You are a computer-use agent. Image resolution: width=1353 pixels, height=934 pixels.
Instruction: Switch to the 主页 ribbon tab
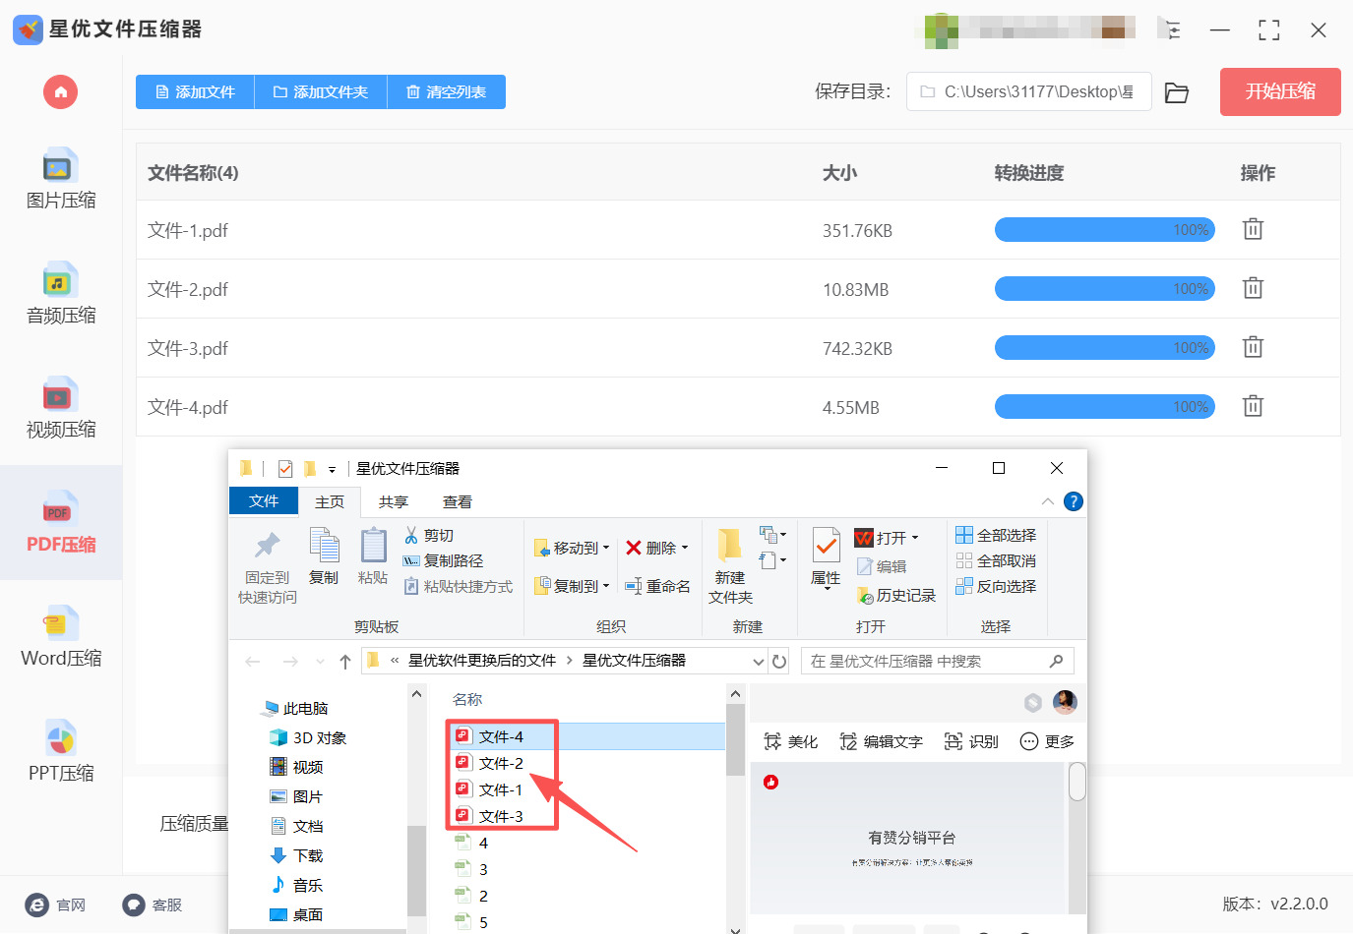click(x=330, y=501)
